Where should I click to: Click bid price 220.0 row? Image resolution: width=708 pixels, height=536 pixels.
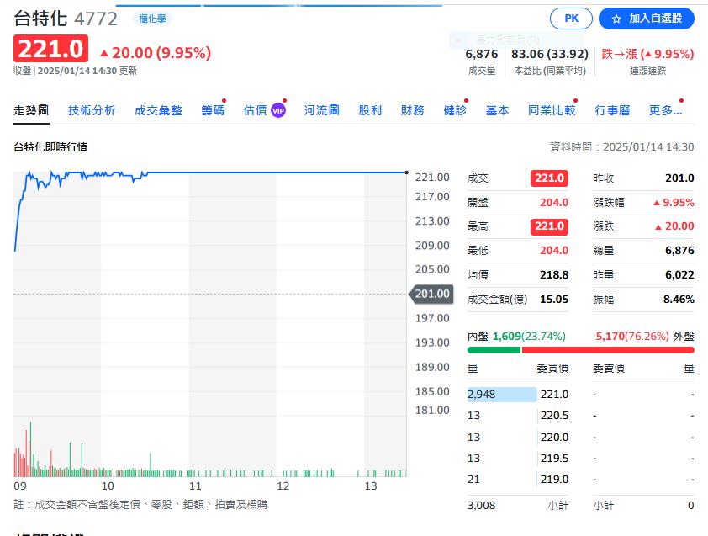pyautogui.click(x=518, y=437)
